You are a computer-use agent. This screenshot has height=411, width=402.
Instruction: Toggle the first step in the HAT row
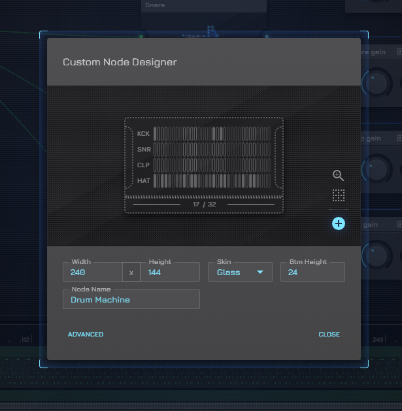pos(156,180)
